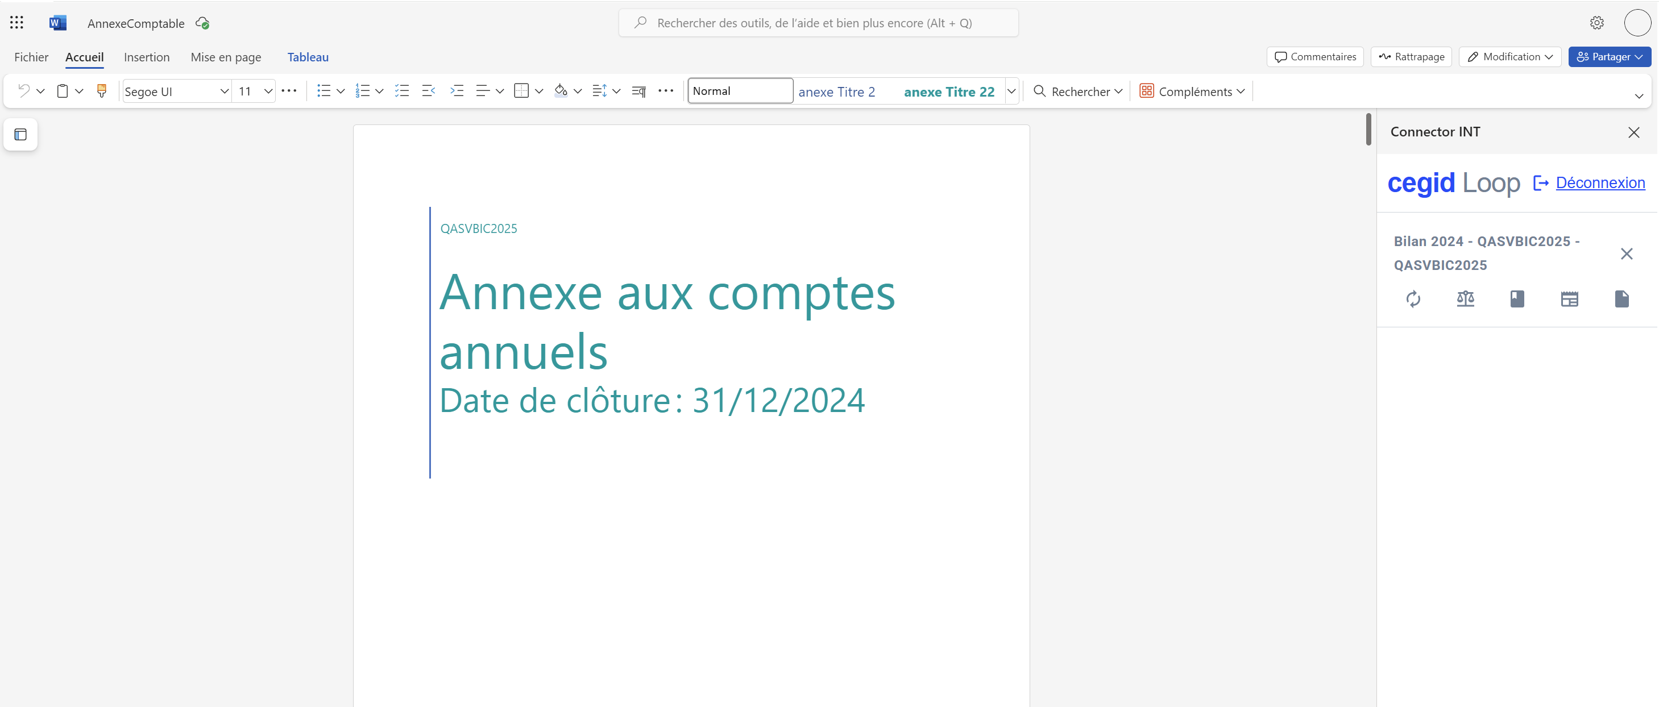Open the Mise en page tab
1659x707 pixels.
pos(225,57)
